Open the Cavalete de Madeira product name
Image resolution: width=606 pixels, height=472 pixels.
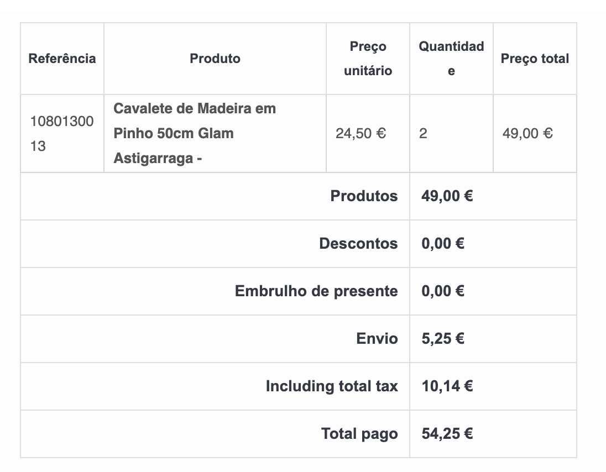pyautogui.click(x=195, y=134)
